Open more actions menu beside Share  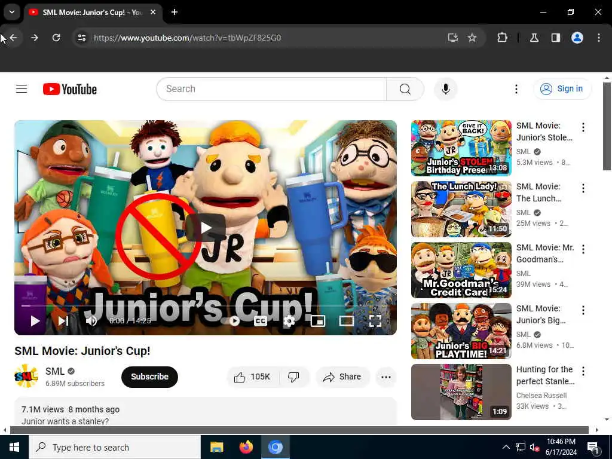[x=385, y=377]
